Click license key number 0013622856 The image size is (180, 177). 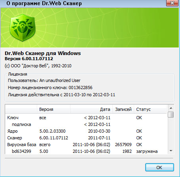[80, 88]
